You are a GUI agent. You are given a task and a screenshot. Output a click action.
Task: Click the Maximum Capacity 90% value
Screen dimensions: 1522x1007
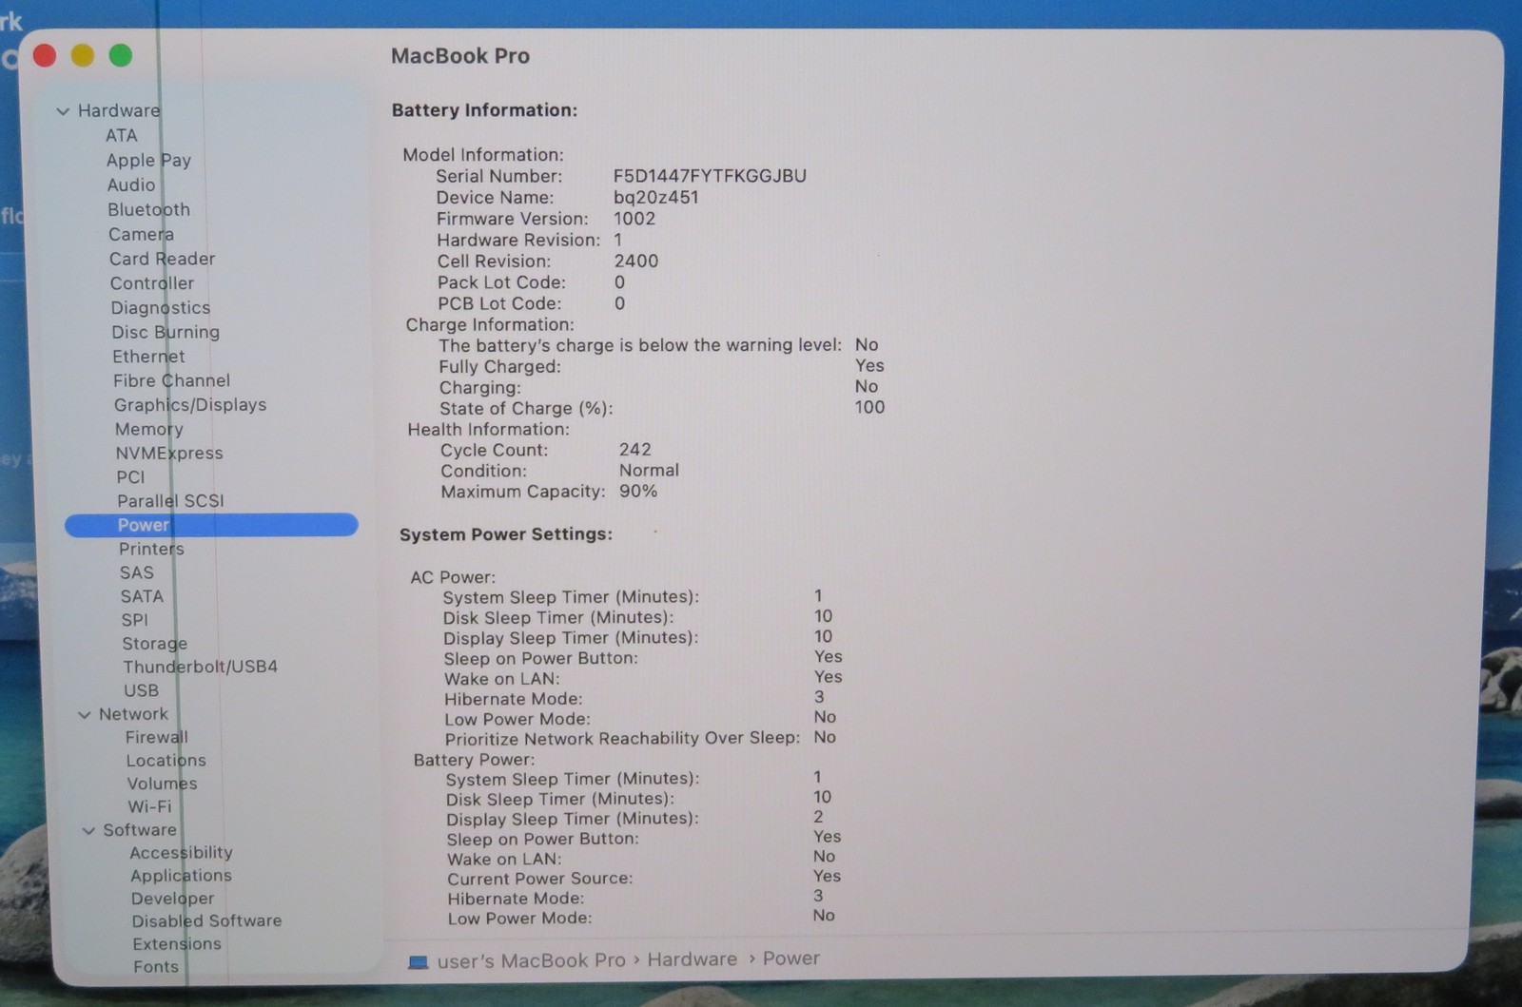coord(637,492)
